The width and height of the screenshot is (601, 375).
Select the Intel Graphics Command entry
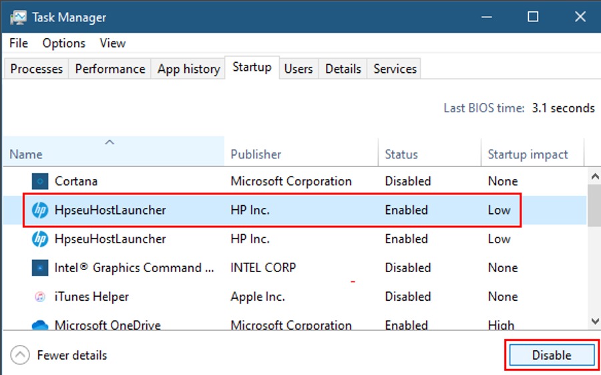[134, 267]
